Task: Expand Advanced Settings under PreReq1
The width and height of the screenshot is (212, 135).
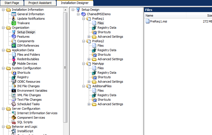Action: pos(89,37)
